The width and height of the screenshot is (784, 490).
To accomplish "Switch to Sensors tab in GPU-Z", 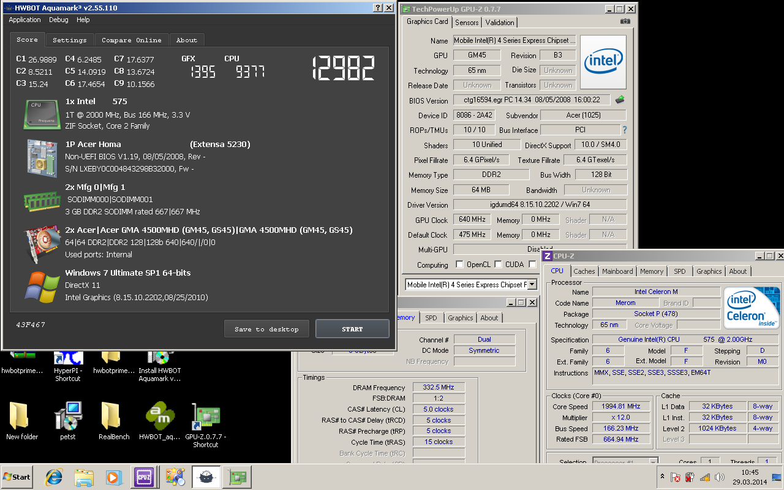I will (467, 22).
